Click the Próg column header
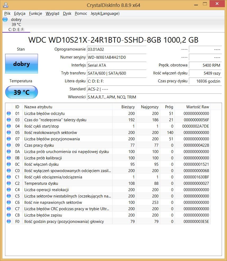Screen dimensions: 227x261 click(167, 107)
